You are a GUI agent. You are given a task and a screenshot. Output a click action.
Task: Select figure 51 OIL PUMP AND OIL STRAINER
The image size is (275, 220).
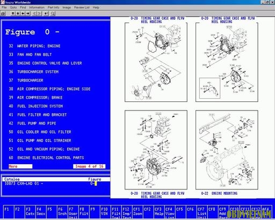pos(40,141)
